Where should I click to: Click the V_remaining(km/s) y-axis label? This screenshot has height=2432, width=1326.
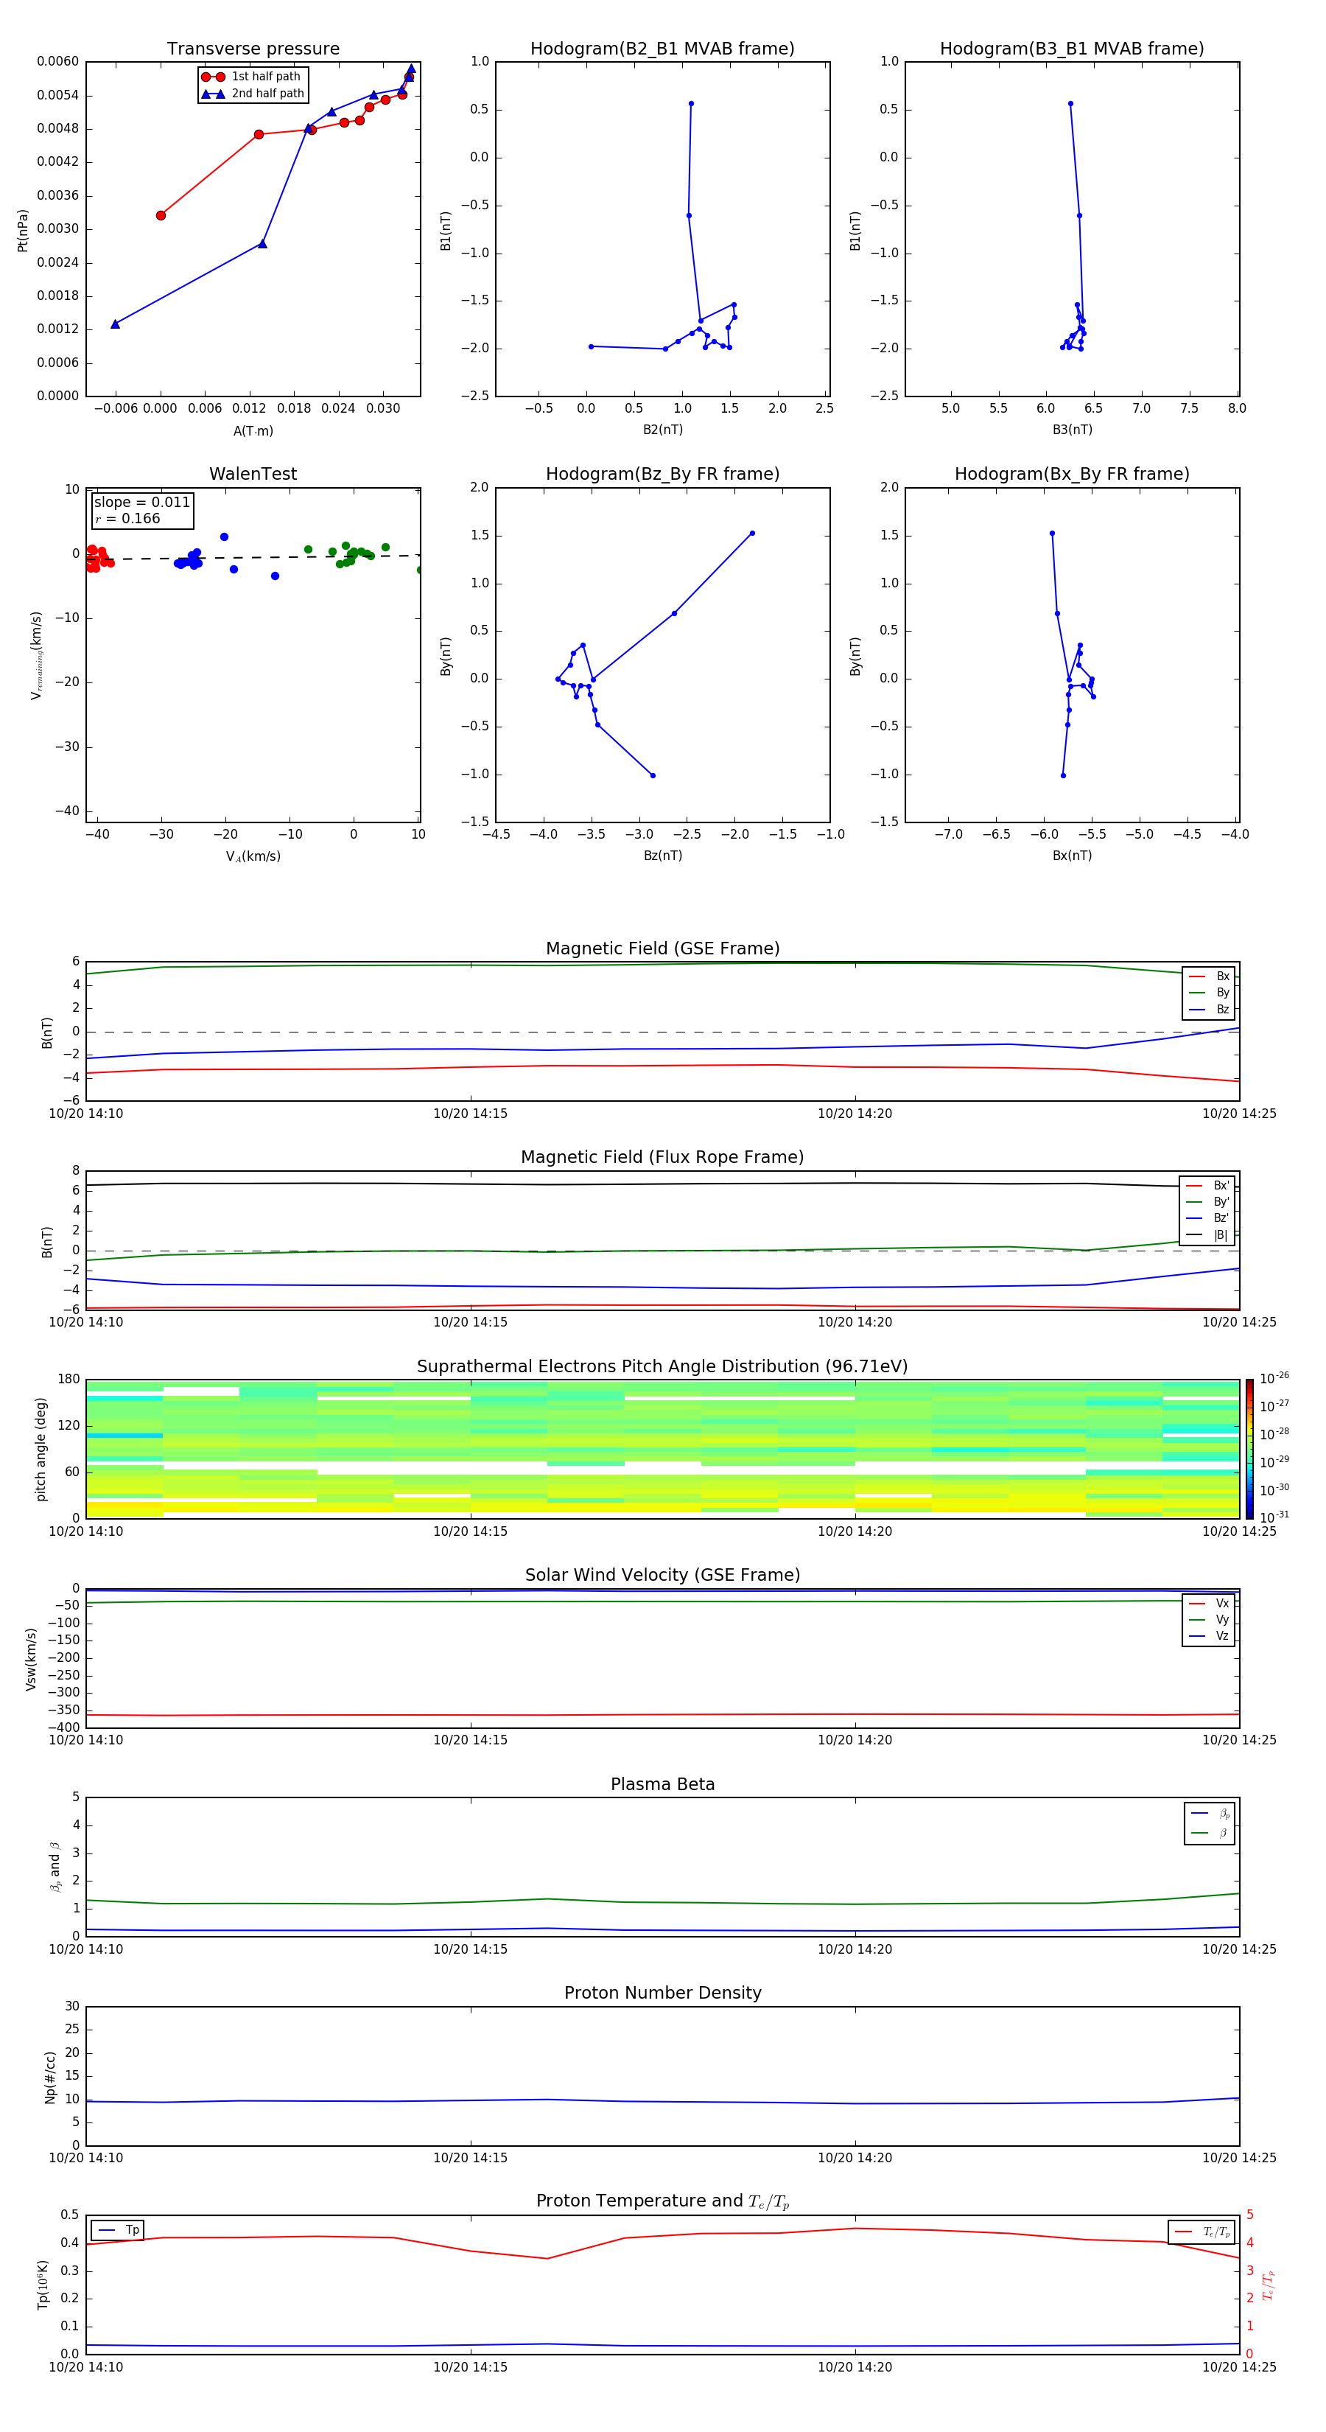(37, 655)
